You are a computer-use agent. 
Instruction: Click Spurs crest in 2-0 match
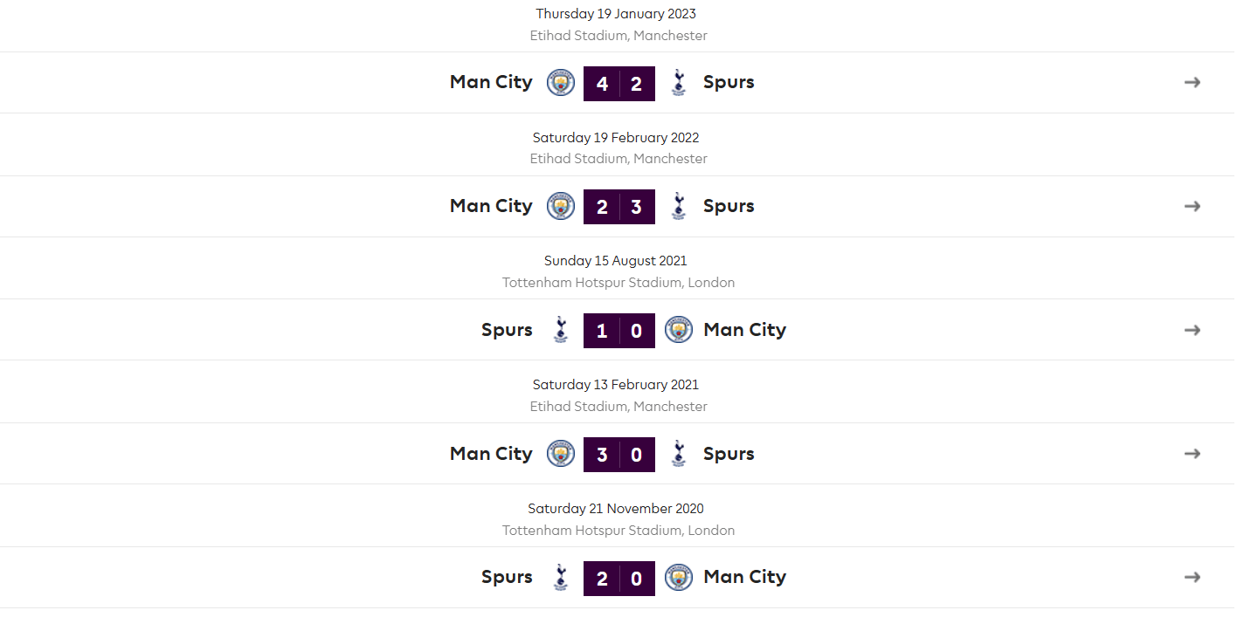561,577
